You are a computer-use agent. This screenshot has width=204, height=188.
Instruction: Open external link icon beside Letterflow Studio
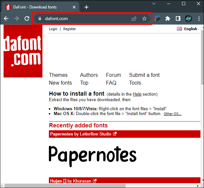[x=115, y=134]
